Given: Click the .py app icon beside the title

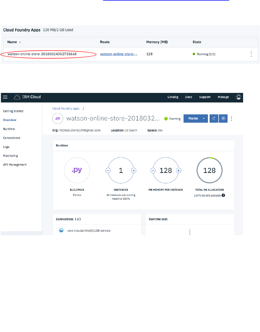Looking at the screenshot, I should [58, 119].
